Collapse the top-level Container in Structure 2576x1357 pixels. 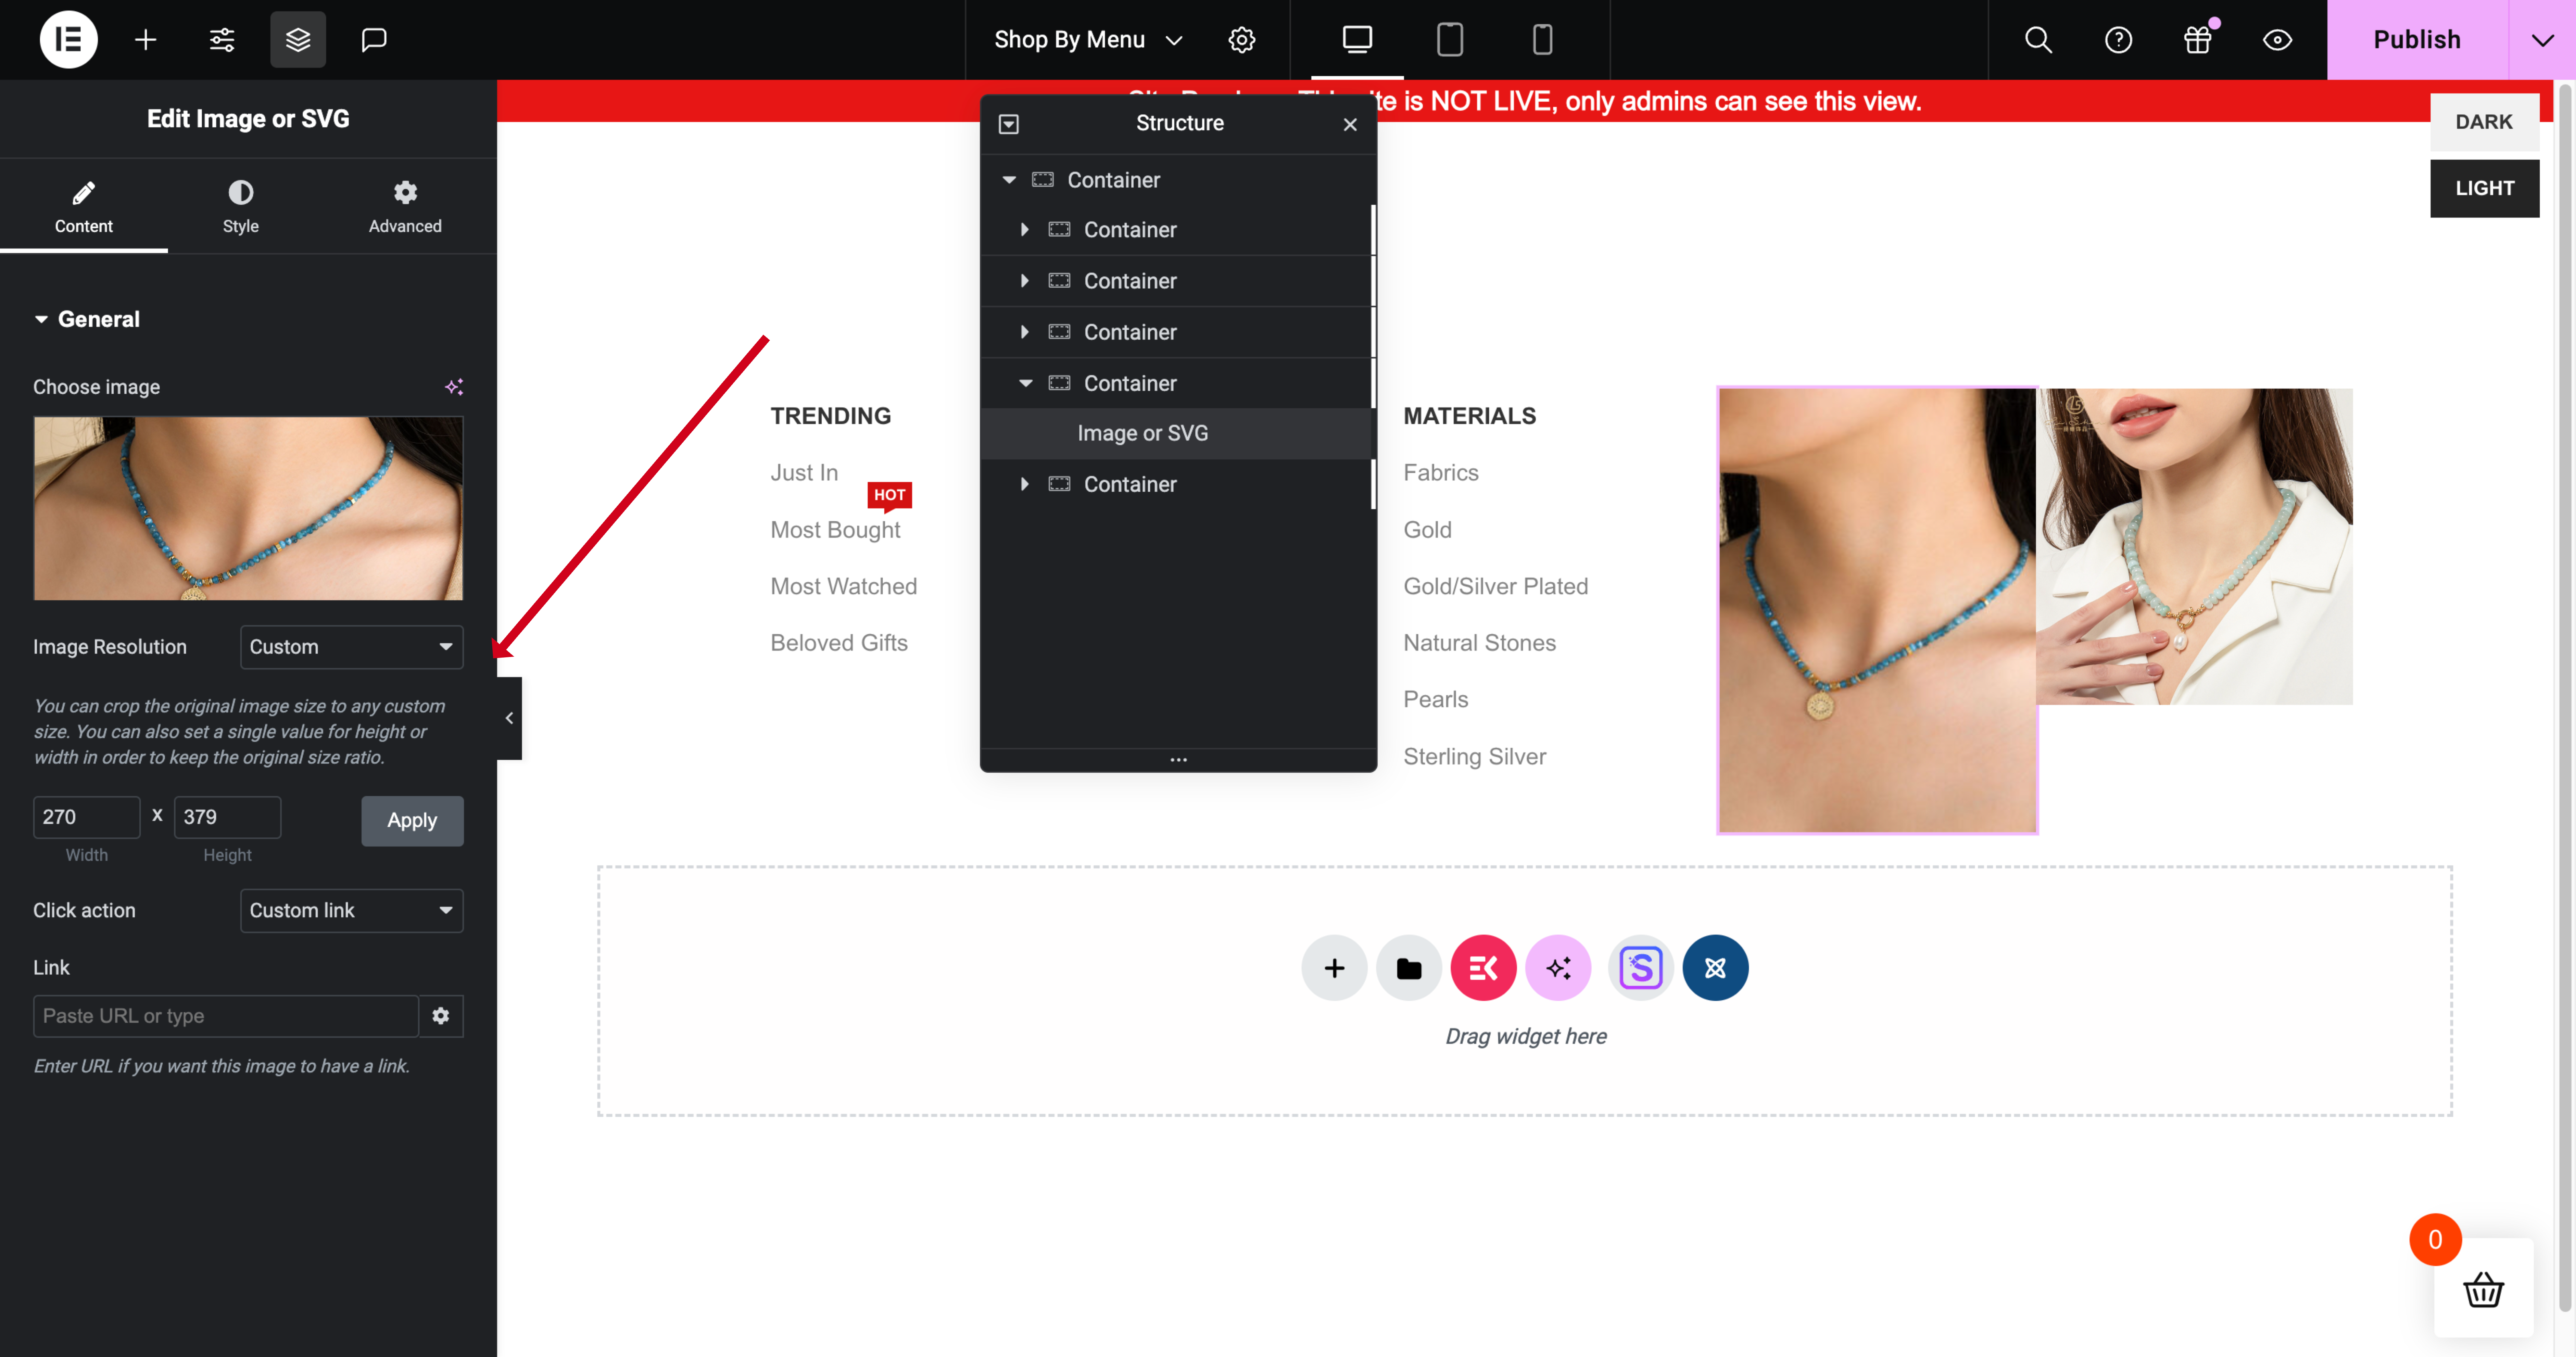click(1009, 180)
